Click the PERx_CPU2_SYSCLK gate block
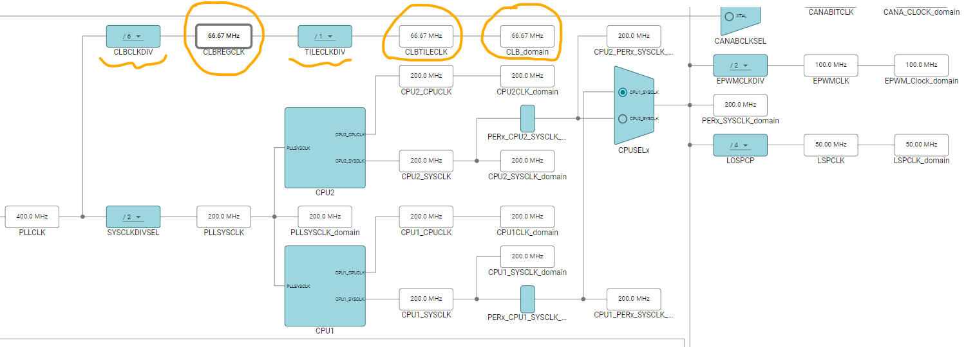 tap(527, 118)
